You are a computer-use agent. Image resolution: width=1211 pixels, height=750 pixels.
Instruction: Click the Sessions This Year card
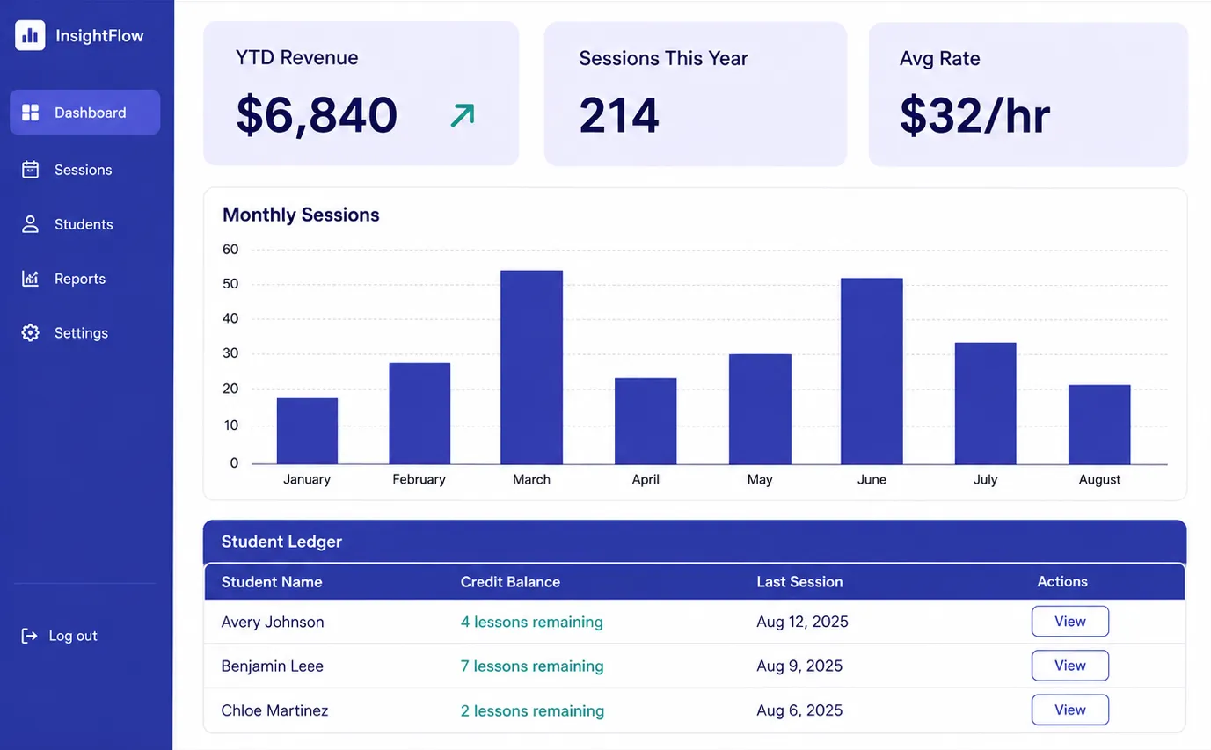click(x=696, y=93)
